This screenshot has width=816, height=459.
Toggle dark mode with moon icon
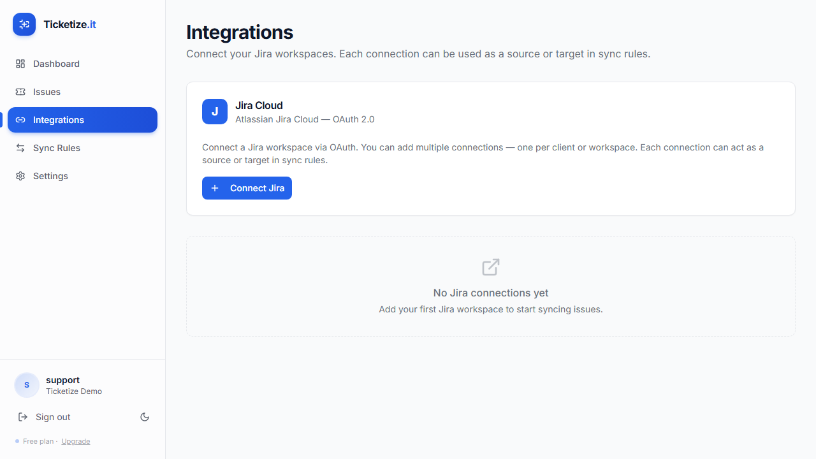[x=145, y=417]
